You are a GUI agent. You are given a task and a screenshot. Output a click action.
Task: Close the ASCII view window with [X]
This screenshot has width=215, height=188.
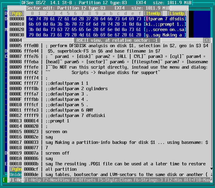point(207,40)
